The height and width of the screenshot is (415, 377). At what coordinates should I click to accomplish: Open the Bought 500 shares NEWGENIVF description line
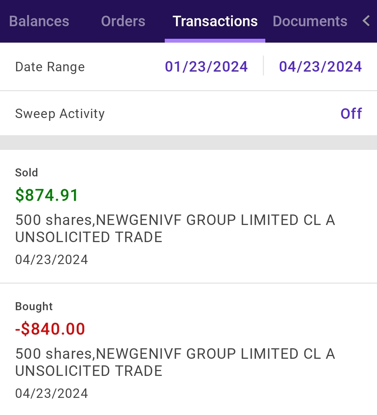pos(175,354)
